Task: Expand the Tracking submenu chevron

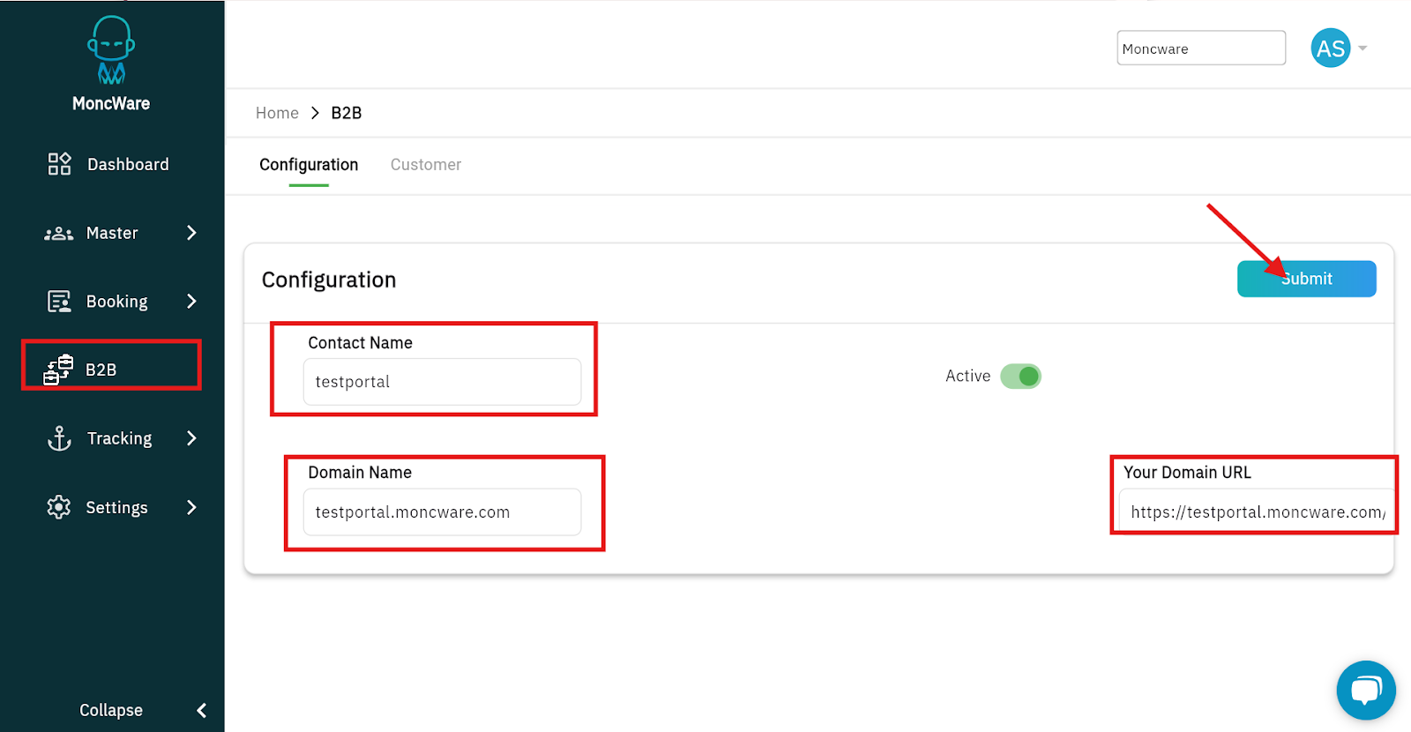Action: (x=191, y=438)
